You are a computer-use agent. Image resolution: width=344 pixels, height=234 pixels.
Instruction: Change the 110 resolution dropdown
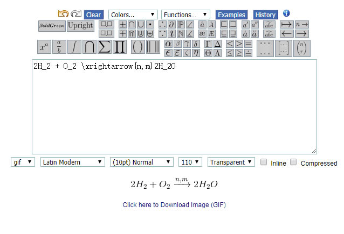[190, 162]
